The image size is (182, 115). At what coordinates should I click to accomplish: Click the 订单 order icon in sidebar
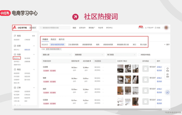coord(15,88)
